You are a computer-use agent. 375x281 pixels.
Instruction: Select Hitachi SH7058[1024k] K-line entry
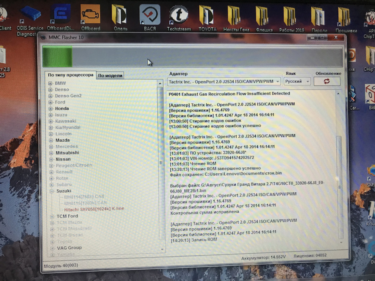click(94, 209)
